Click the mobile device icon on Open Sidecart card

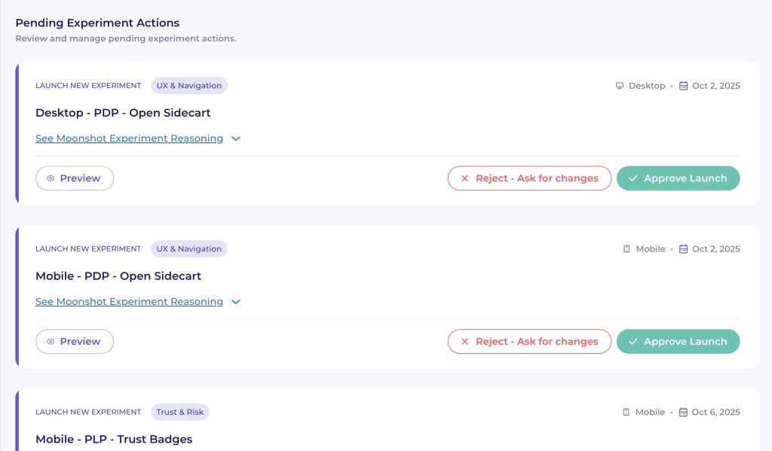[x=626, y=249]
